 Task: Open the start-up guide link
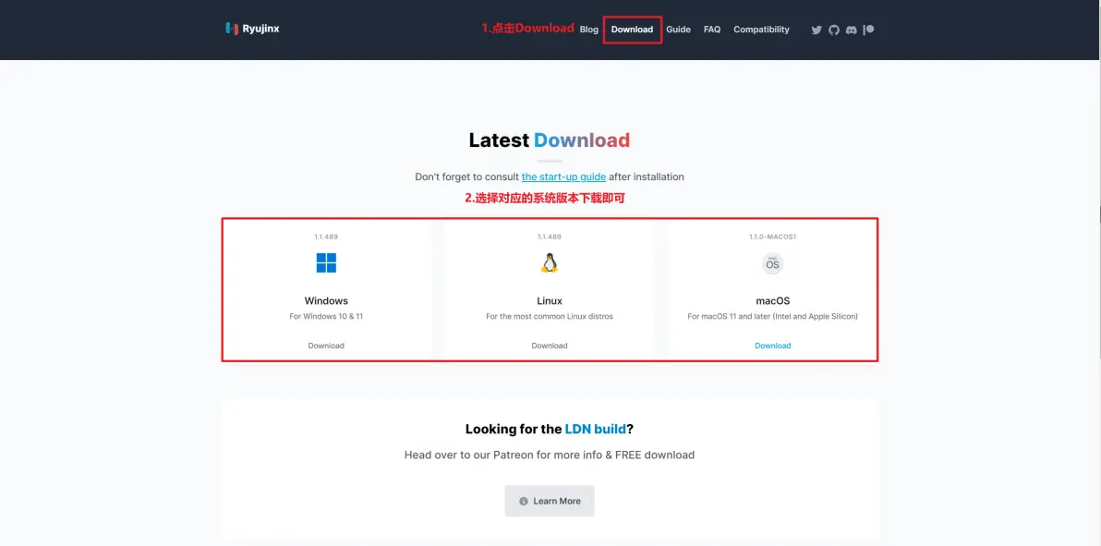coord(563,177)
